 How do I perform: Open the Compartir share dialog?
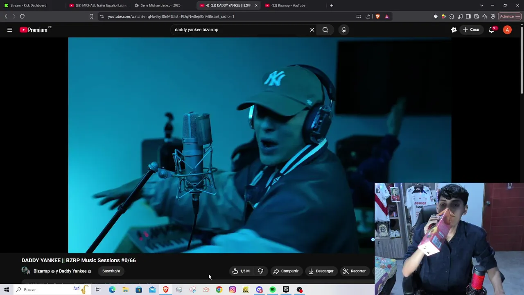pos(286,271)
